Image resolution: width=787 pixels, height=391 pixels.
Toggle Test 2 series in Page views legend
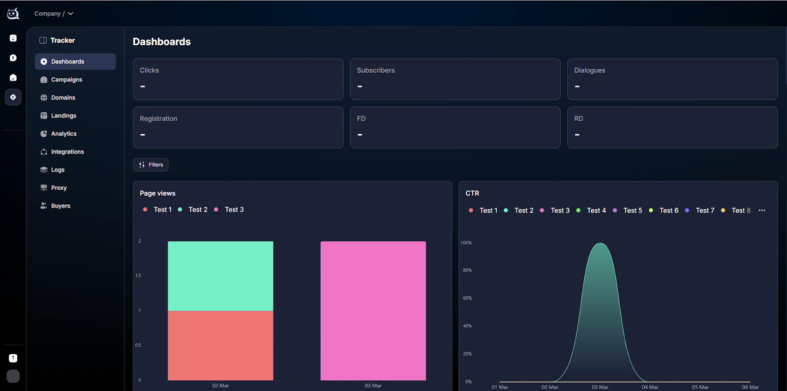193,210
